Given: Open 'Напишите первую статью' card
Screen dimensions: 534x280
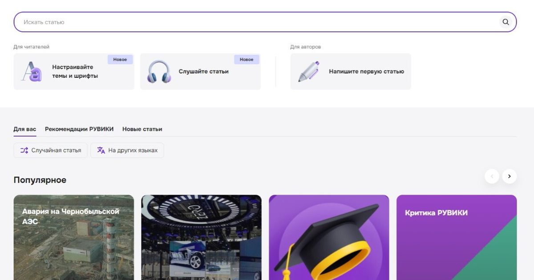Looking at the screenshot, I should (x=351, y=72).
